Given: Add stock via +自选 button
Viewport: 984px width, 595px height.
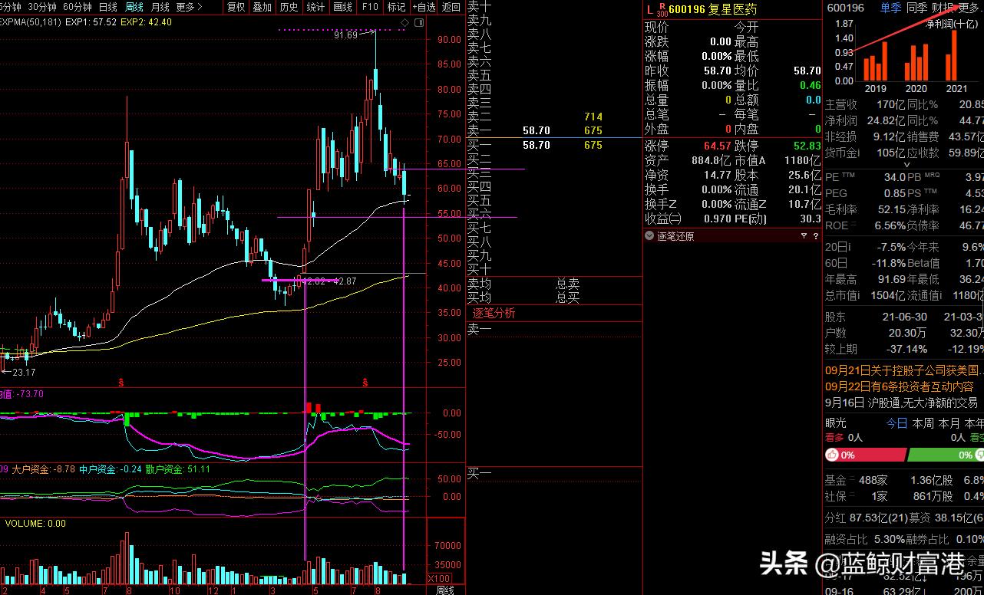Looking at the screenshot, I should 424,7.
